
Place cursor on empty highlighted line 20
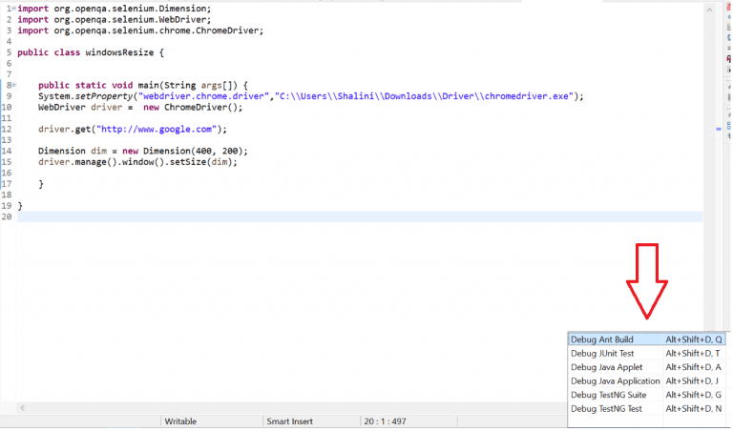click(286, 217)
